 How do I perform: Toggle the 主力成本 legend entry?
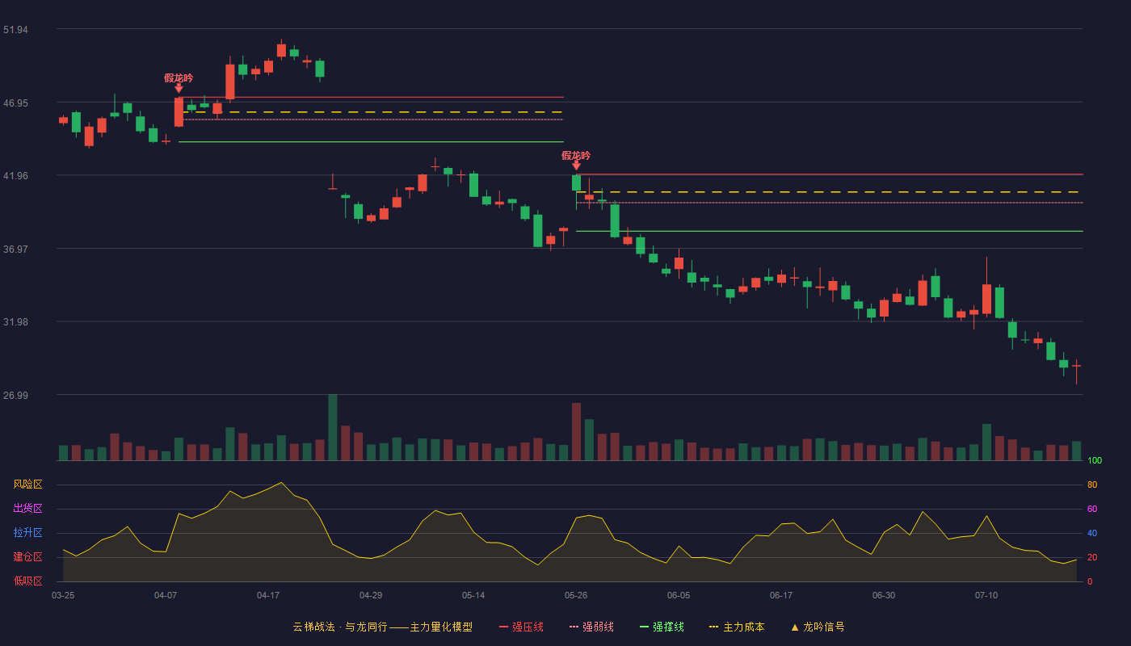[x=737, y=627]
